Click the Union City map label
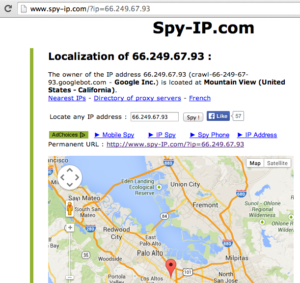300x283 pixels. (185, 184)
